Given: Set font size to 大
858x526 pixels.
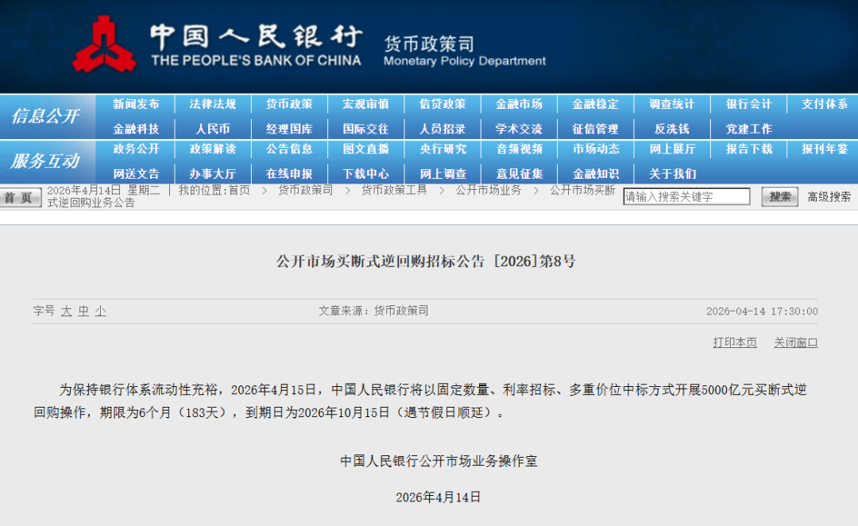Looking at the screenshot, I should coord(67,311).
